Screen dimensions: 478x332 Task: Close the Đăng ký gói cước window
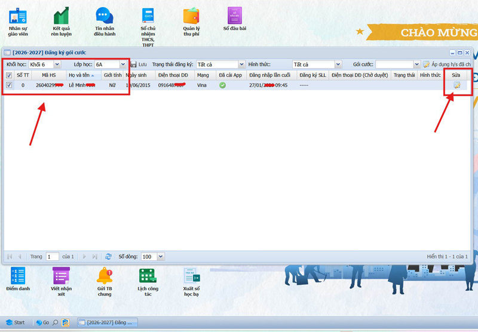point(467,53)
